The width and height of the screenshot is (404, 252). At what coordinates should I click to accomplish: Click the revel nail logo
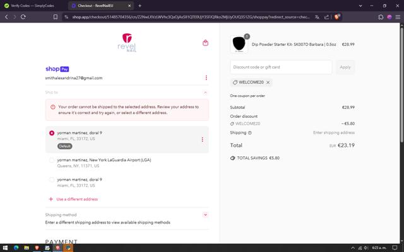[x=127, y=42]
